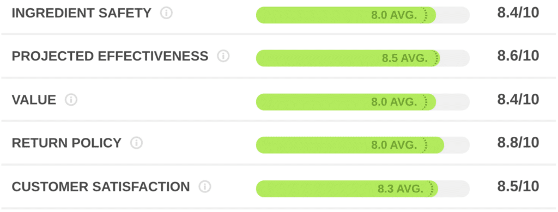
Task: Click the 8.4/10 Ingredient Safety score
Action: point(518,13)
